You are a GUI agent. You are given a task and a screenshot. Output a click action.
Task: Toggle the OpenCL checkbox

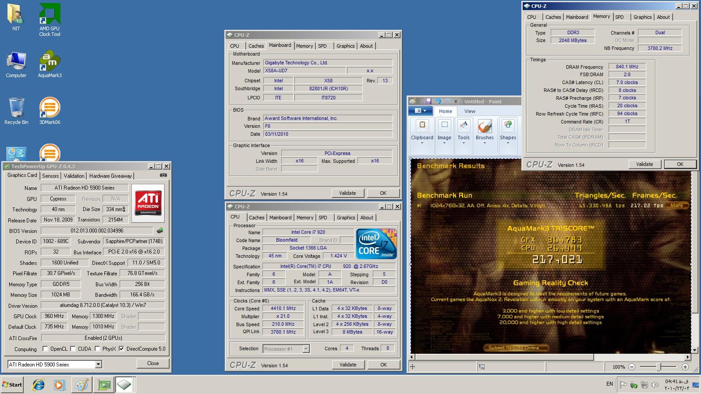point(45,349)
